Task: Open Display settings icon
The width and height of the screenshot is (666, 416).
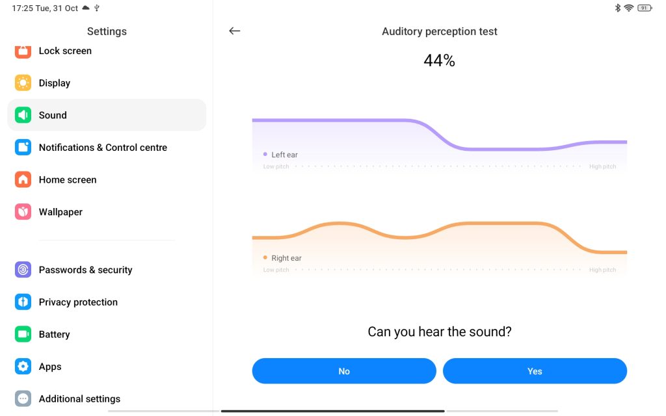Action: [23, 83]
